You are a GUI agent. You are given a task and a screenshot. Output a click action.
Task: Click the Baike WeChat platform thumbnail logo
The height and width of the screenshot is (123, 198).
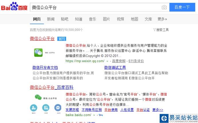coord(46,97)
